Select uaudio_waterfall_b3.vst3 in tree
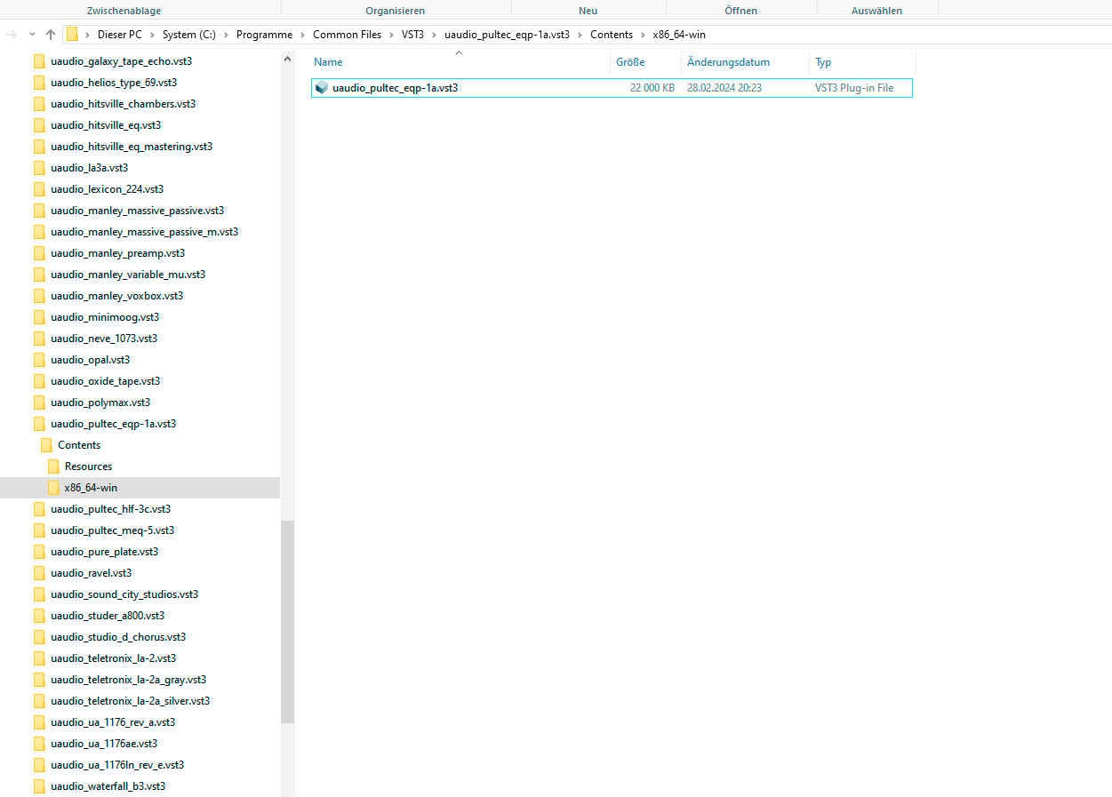Screen dimensions: 1112x797 pos(108,786)
